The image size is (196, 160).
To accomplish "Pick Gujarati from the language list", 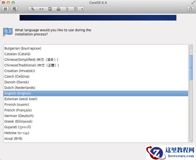I will click(96, 127).
